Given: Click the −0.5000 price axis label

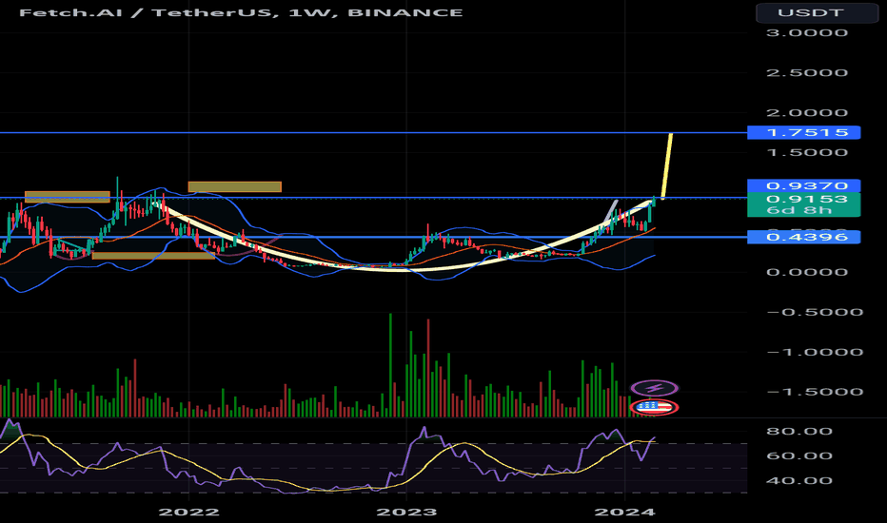Looking at the screenshot, I should point(815,312).
